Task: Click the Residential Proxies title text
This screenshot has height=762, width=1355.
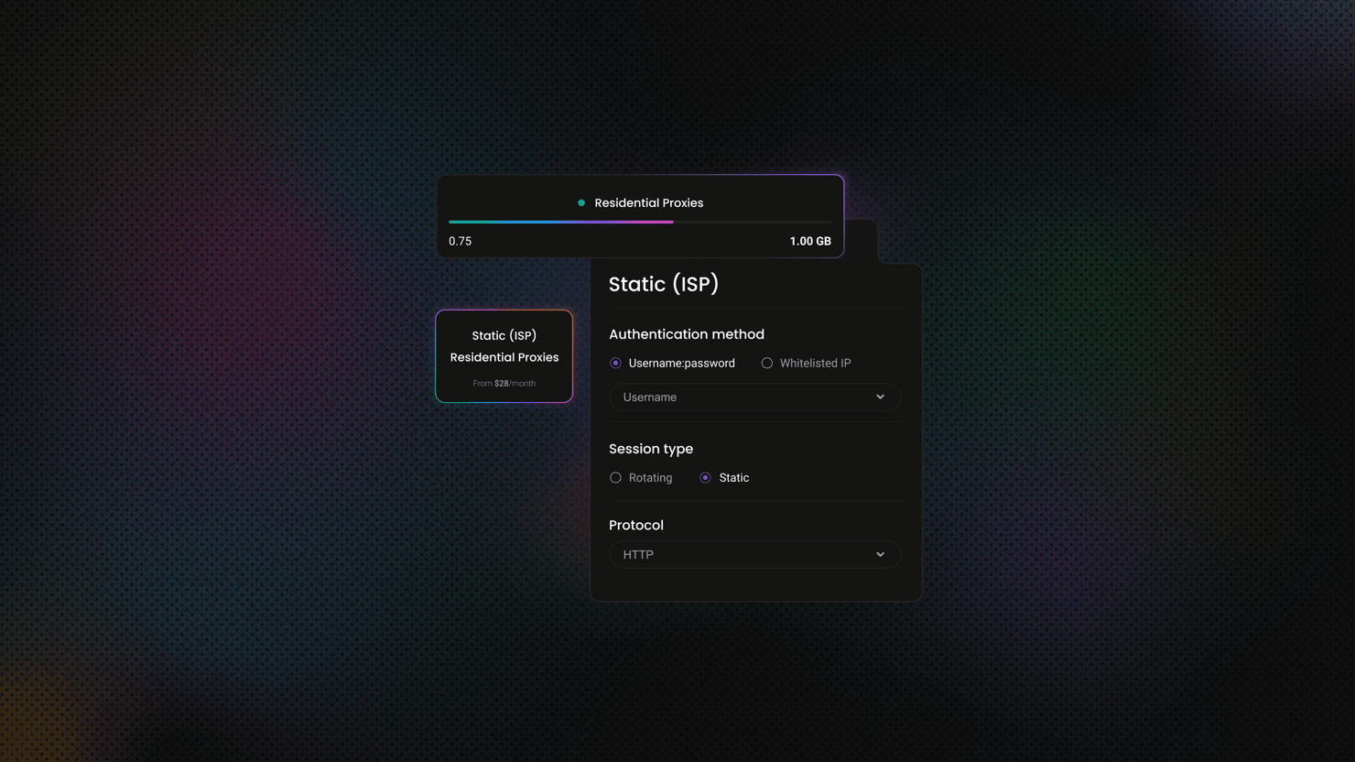Action: 648,203
